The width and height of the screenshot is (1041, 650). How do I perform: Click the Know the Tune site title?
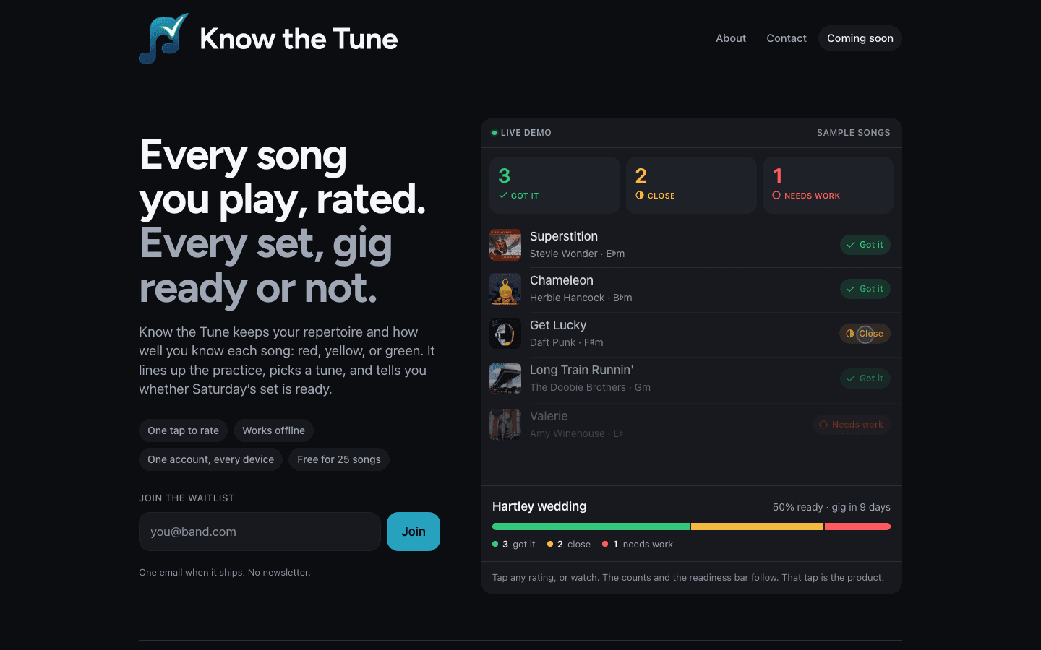coord(299,39)
